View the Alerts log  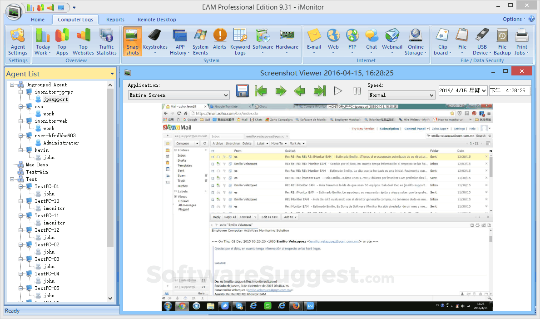pos(220,41)
